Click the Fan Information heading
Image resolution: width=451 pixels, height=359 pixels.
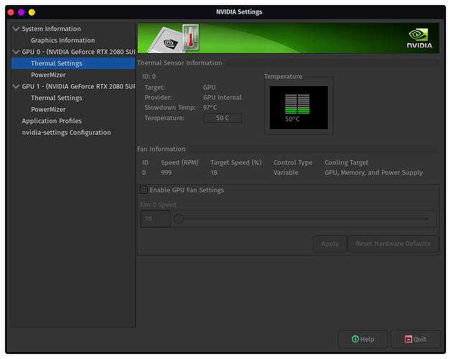point(162,149)
